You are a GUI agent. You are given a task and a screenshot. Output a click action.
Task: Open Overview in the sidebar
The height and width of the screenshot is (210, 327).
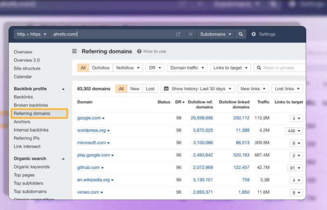point(23,52)
